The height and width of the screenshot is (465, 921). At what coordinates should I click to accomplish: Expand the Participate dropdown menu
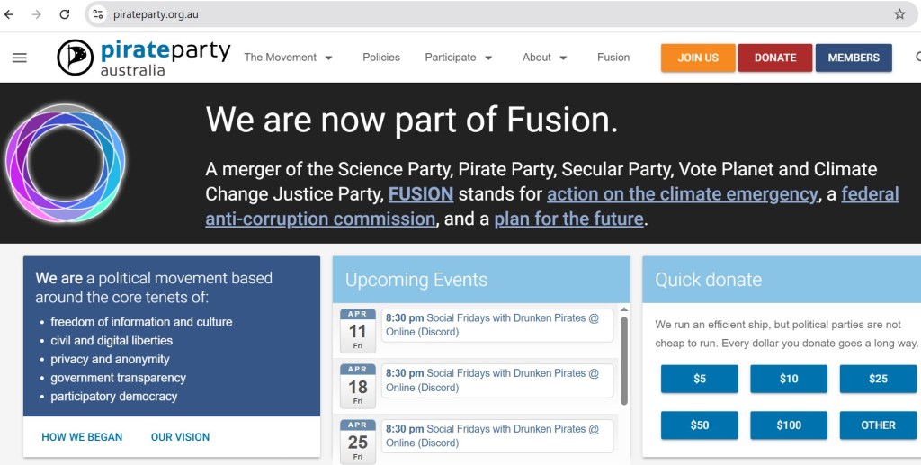click(x=459, y=58)
